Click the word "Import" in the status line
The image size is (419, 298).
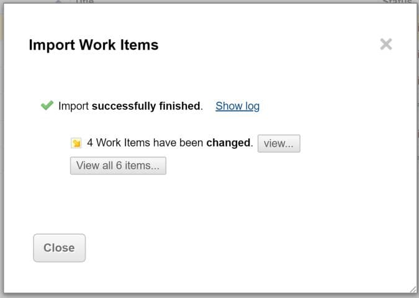tap(74, 106)
